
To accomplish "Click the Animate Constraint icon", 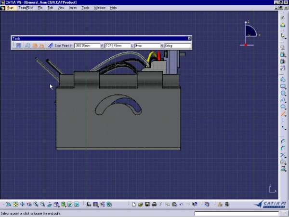I will pyautogui.click(x=283, y=68).
